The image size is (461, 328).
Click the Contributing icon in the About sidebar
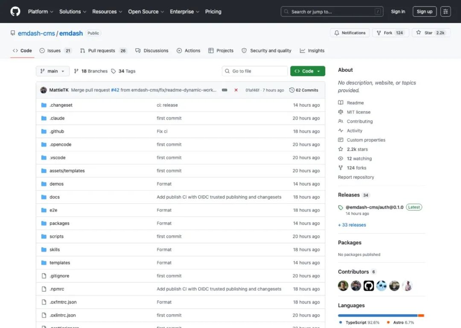[341, 121]
